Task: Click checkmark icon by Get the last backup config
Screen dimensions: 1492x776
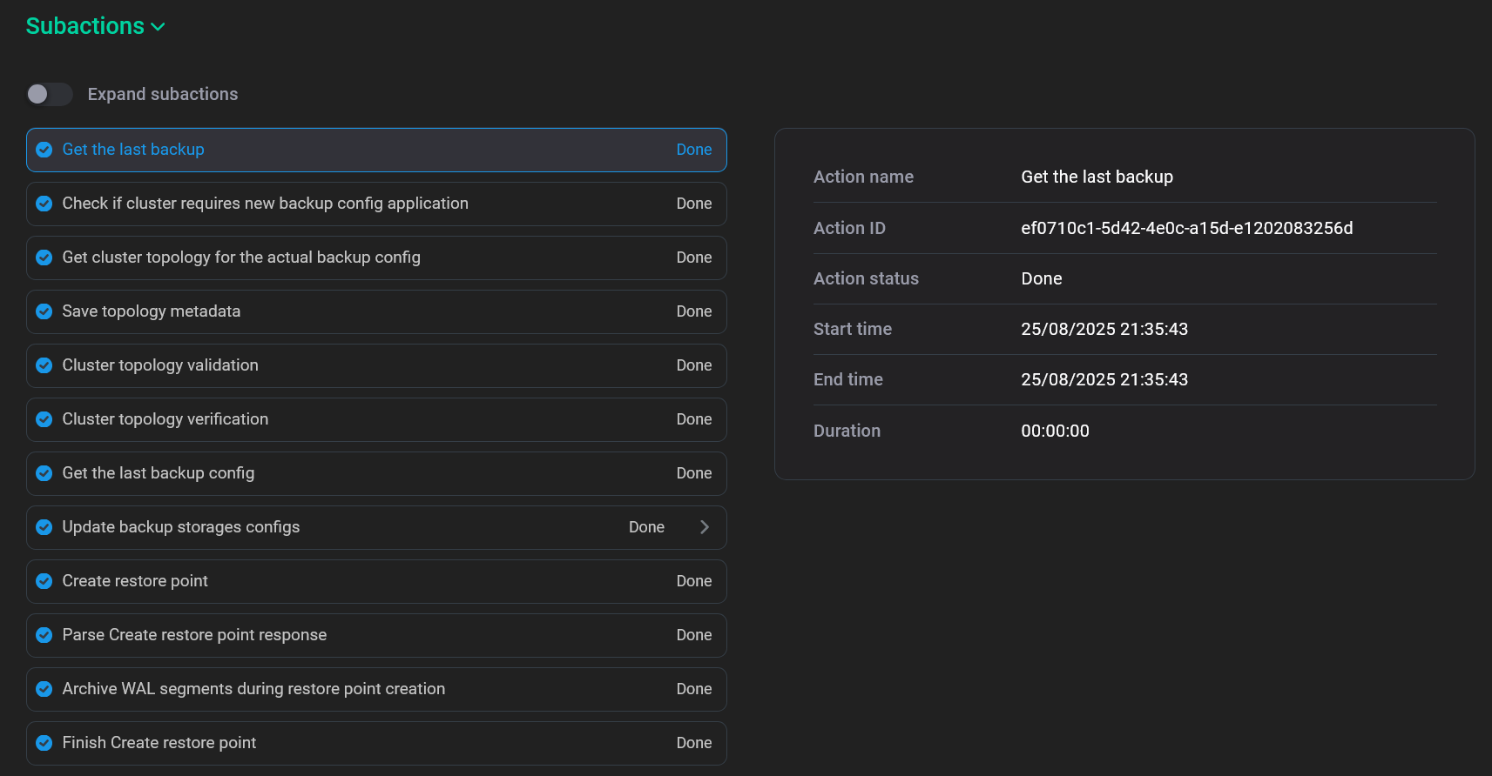Action: pos(44,473)
